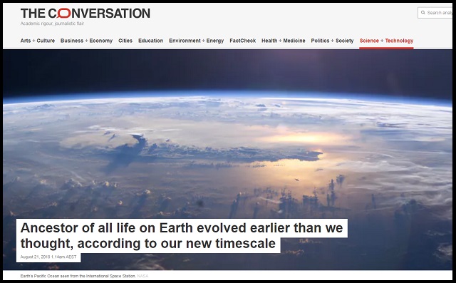Select the Technology tab

[x=399, y=41]
